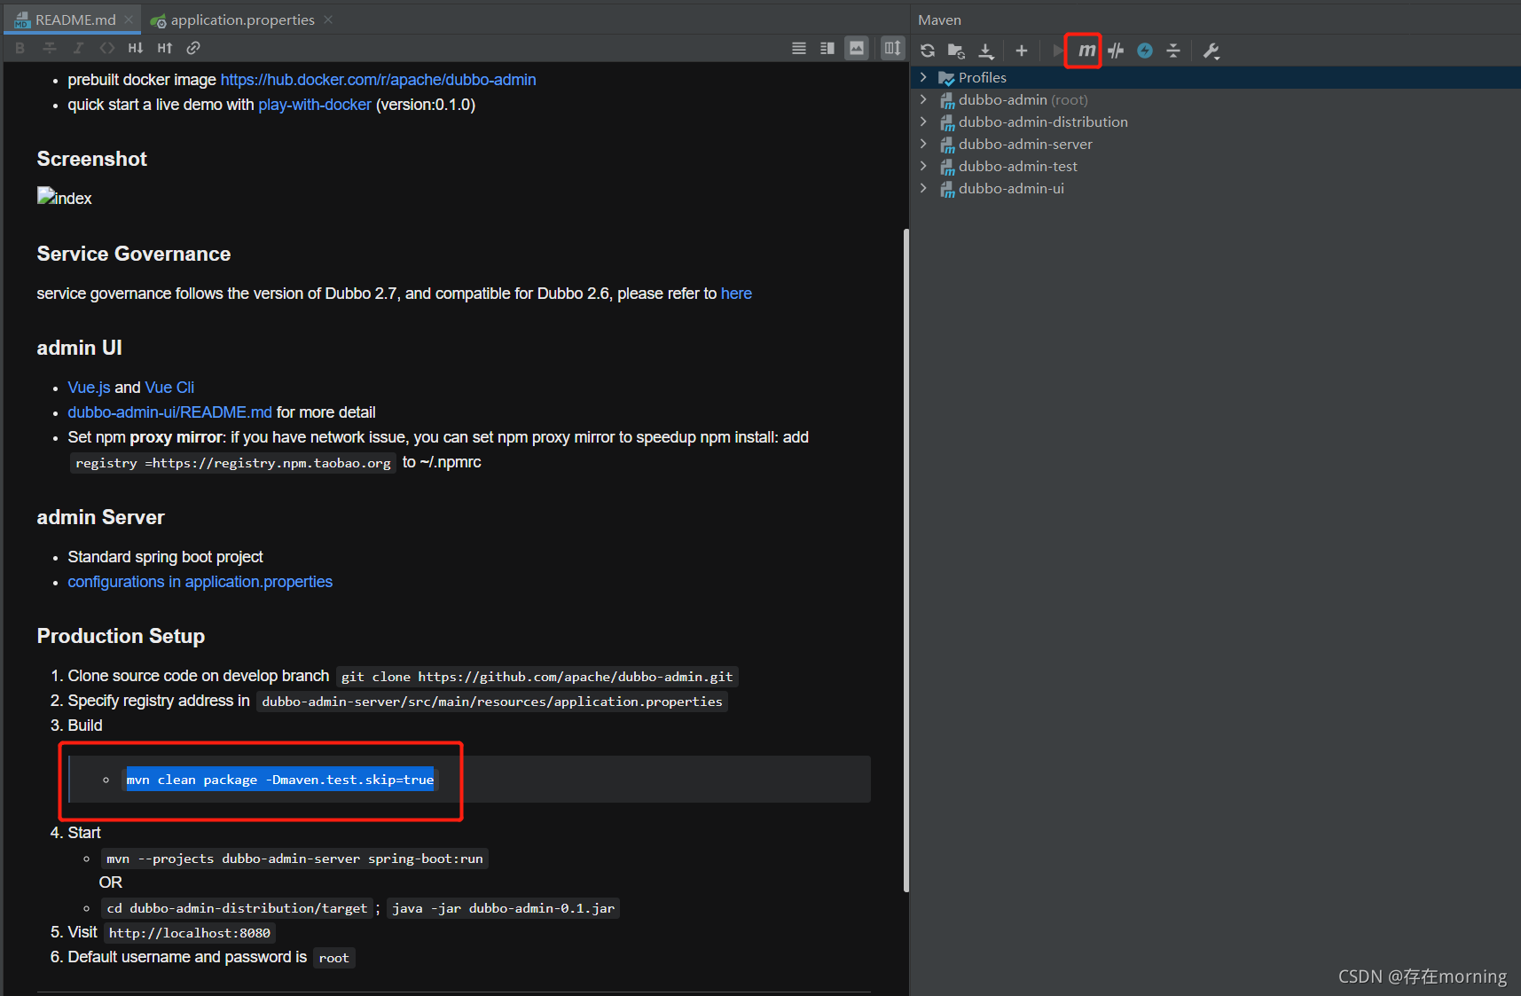The width and height of the screenshot is (1521, 996).
Task: Click the registry npm taobao code snippet
Action: (233, 463)
